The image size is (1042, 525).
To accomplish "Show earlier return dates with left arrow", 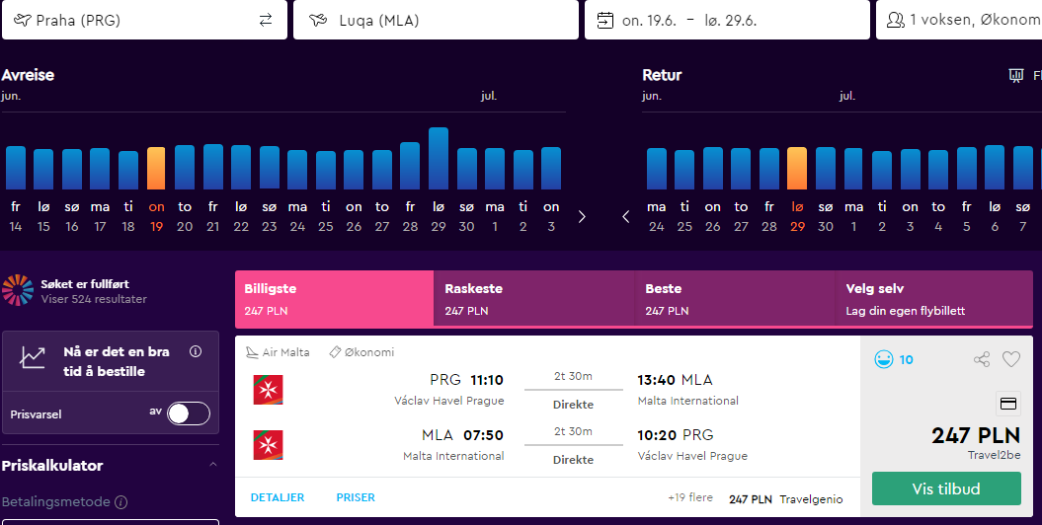I will (x=625, y=217).
